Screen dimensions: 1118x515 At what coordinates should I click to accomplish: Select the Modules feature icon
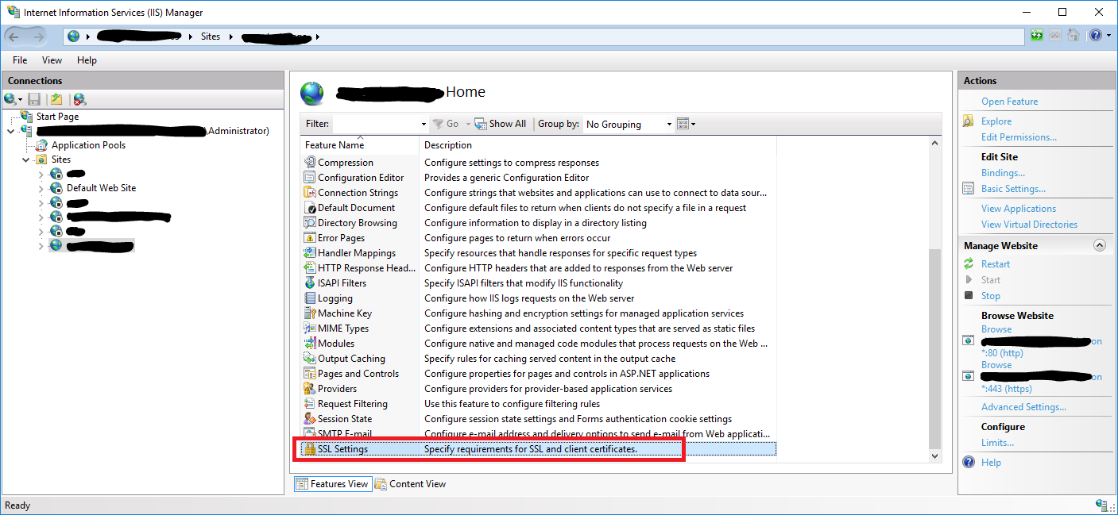click(x=311, y=344)
